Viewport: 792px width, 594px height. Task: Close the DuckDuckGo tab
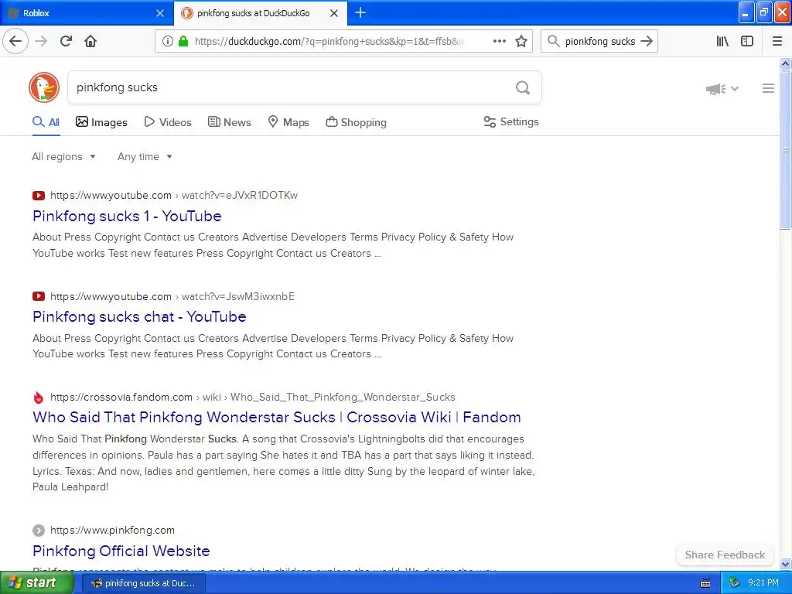coord(334,13)
